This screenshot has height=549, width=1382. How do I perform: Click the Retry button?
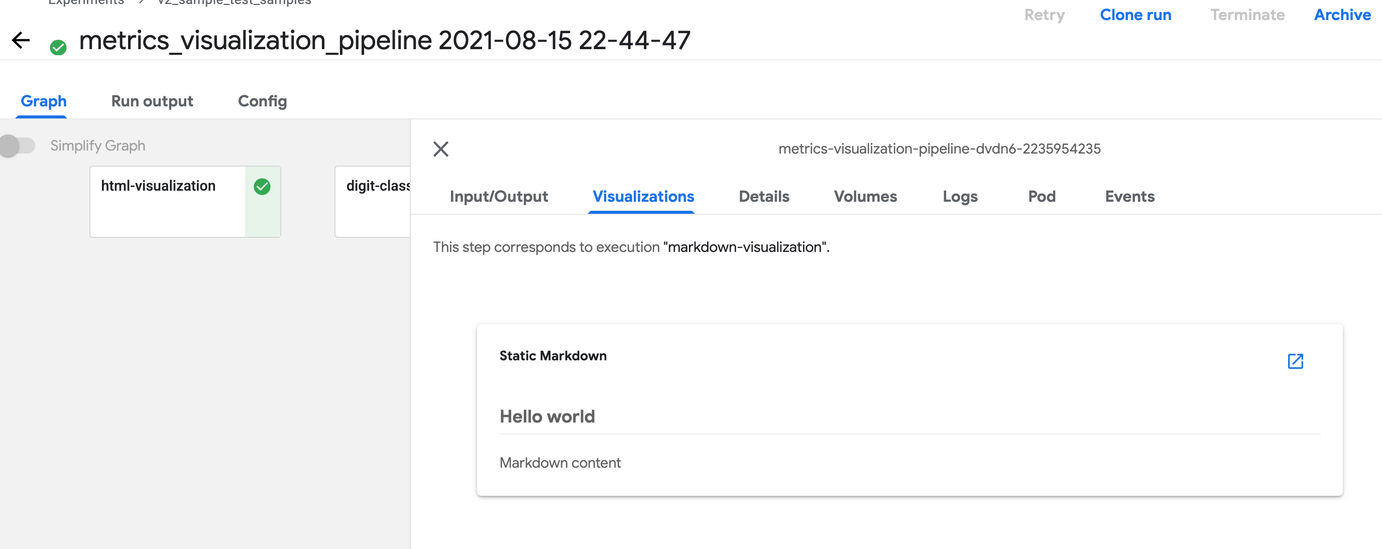pos(1044,15)
